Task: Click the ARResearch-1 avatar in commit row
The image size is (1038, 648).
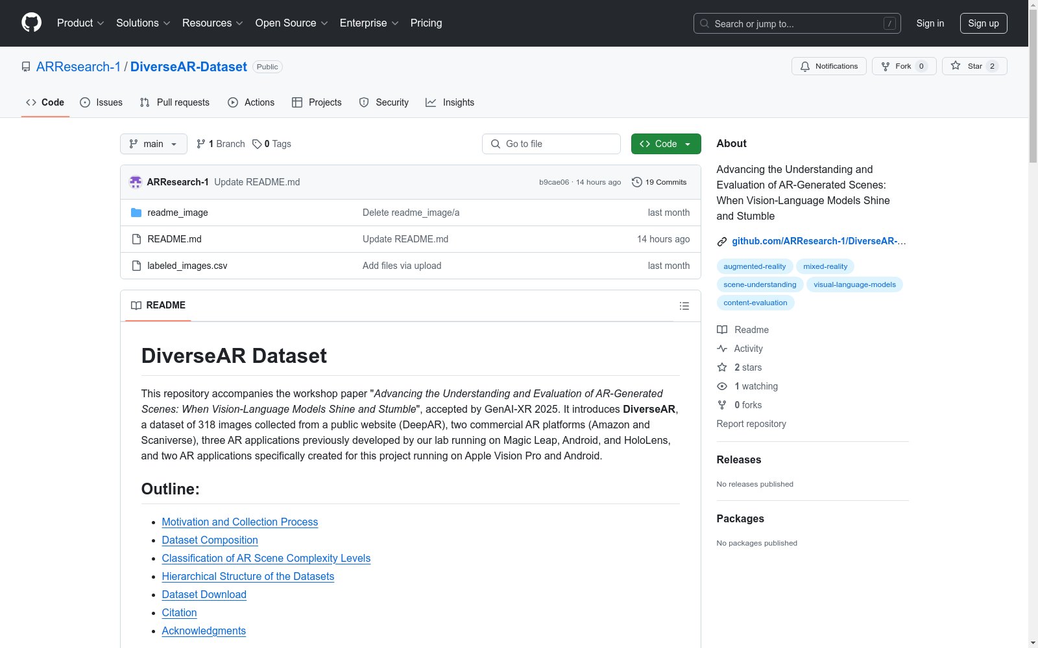Action: 136,182
